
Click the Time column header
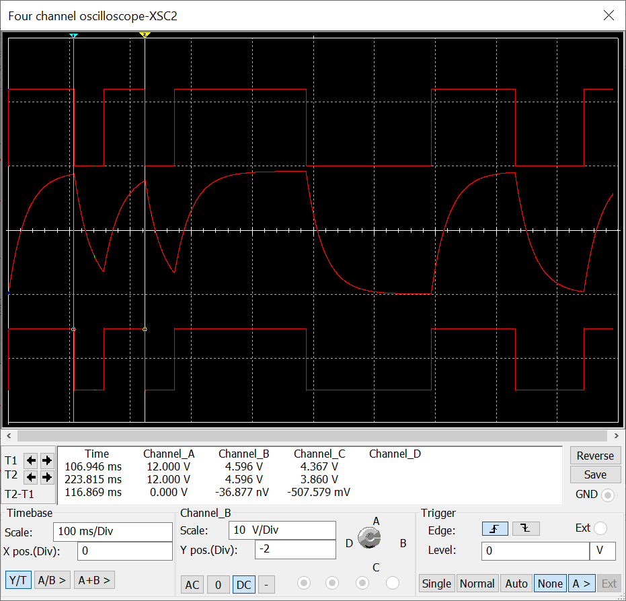pos(97,454)
